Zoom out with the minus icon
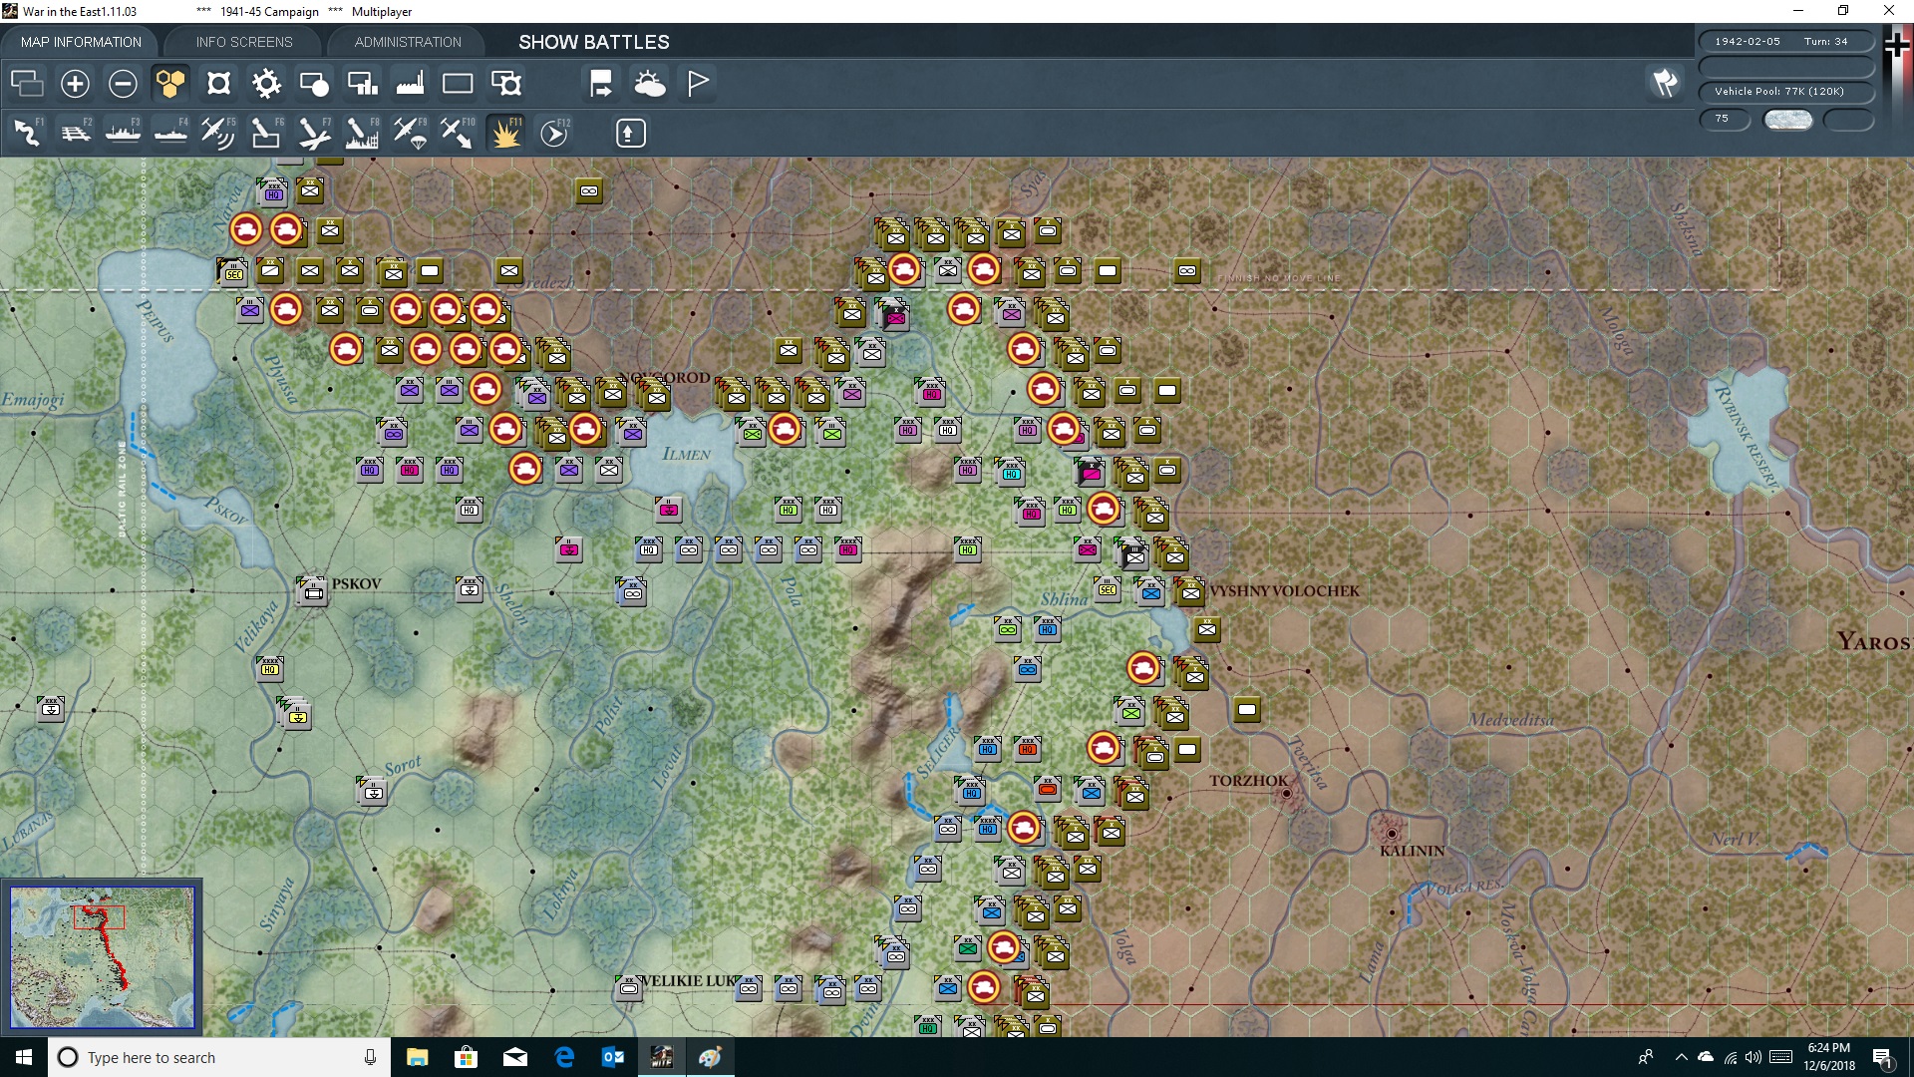This screenshot has width=1914, height=1077. (x=123, y=83)
